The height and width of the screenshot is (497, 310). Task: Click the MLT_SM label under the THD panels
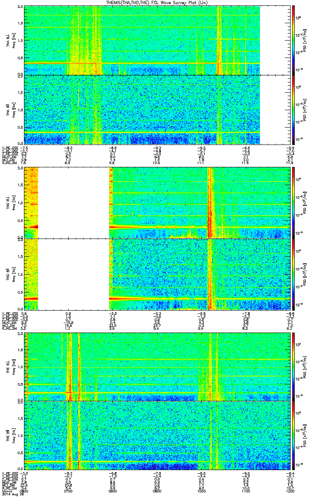[x=8, y=326]
